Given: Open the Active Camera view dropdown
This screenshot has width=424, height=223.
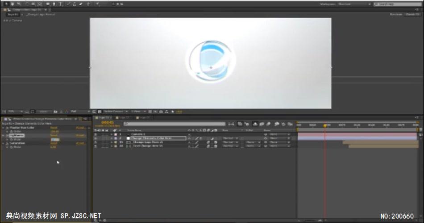Looking at the screenshot, I should click(116, 111).
